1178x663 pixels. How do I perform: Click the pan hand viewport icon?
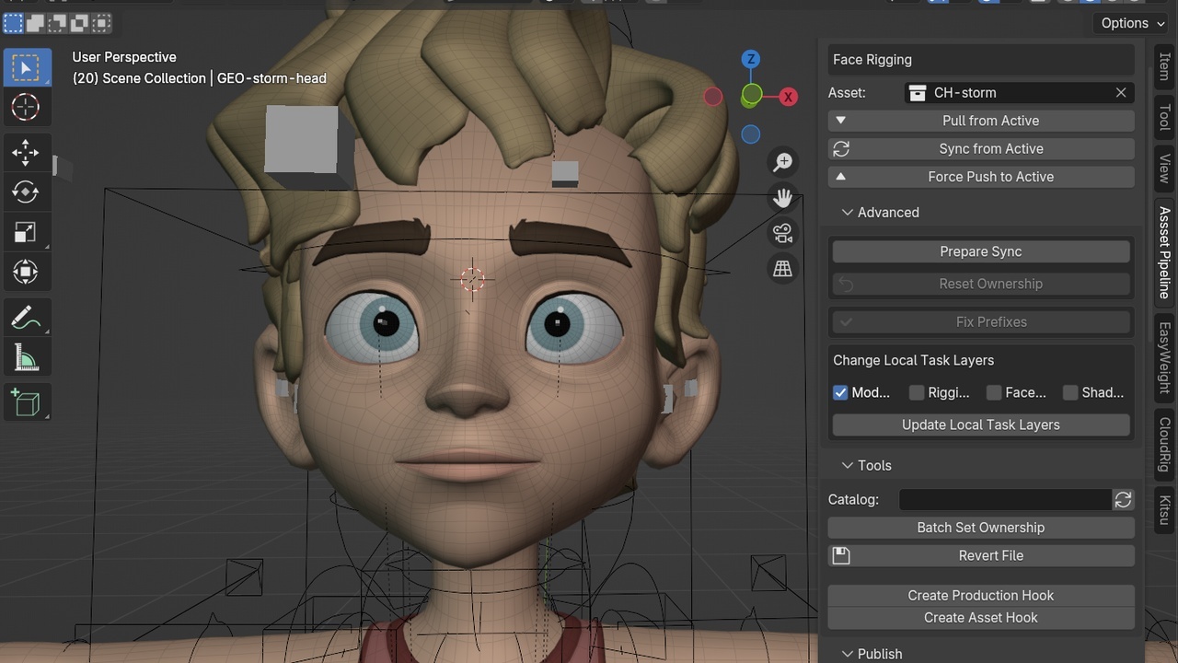783,198
